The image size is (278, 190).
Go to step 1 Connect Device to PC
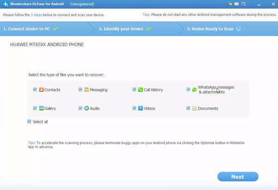point(26,29)
